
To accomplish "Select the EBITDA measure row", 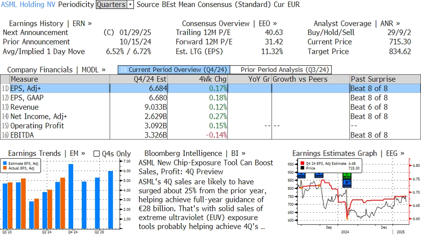I will coord(210,135).
